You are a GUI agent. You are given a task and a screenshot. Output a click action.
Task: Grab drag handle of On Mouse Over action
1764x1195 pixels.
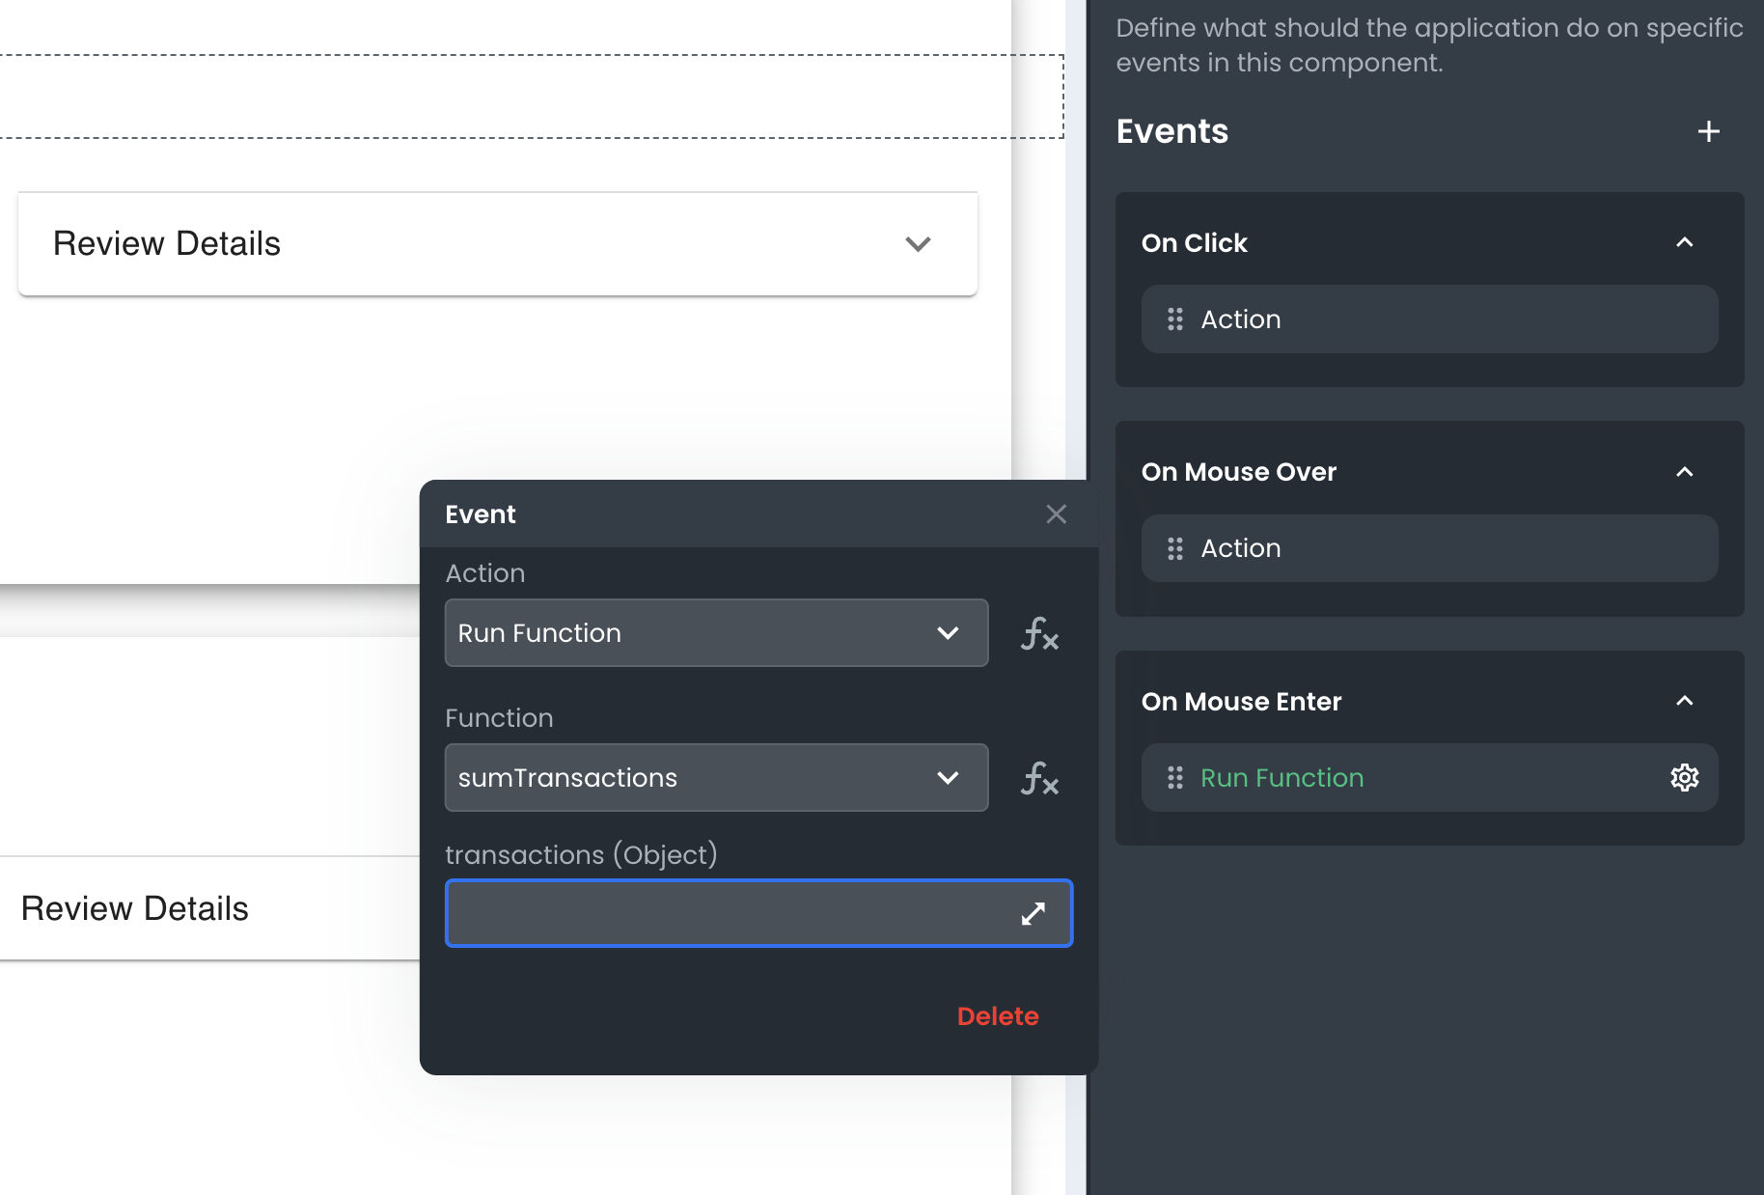[x=1174, y=548]
